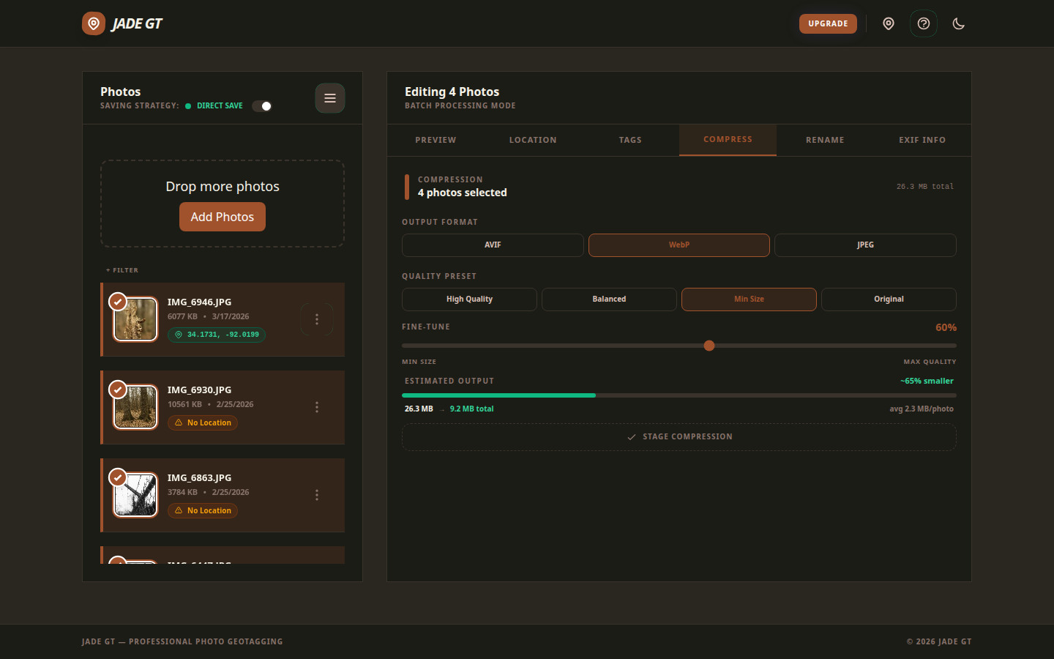
Task: Uncheck the IMG_6930.JPG selection circle
Action: [x=118, y=390]
